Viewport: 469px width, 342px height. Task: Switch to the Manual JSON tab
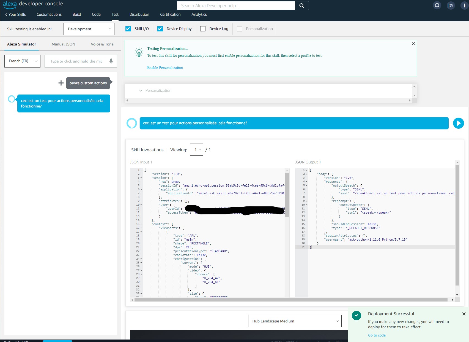(63, 44)
